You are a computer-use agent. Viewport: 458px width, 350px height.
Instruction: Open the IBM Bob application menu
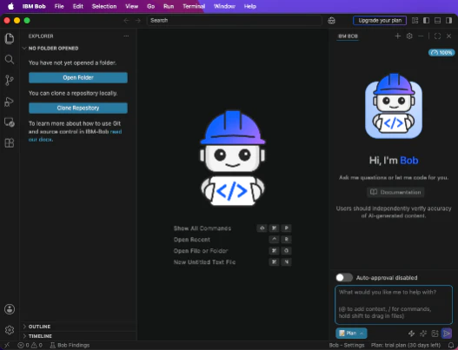34,6
